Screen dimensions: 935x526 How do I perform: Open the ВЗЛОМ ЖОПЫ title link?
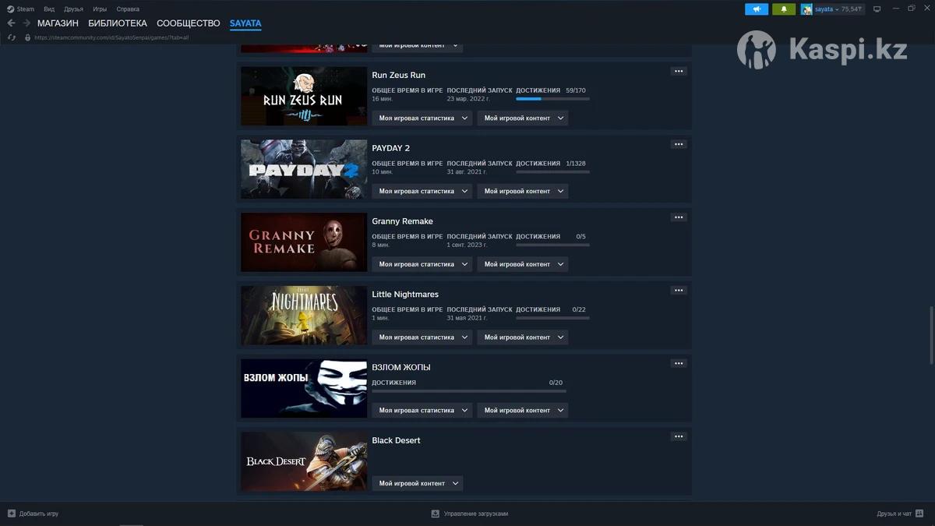401,367
